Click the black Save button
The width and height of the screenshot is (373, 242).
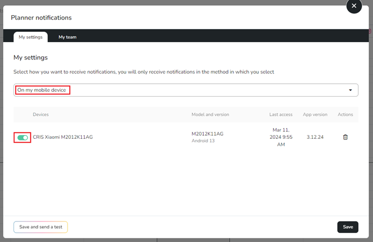click(x=348, y=227)
